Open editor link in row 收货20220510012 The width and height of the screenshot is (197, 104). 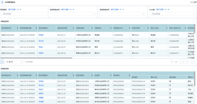pos(41,89)
